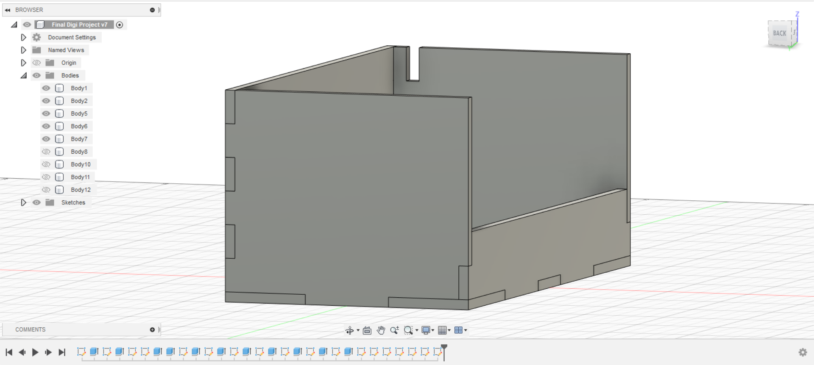The width and height of the screenshot is (814, 365).
Task: Select Body5 in the browser tree
Action: [79, 113]
